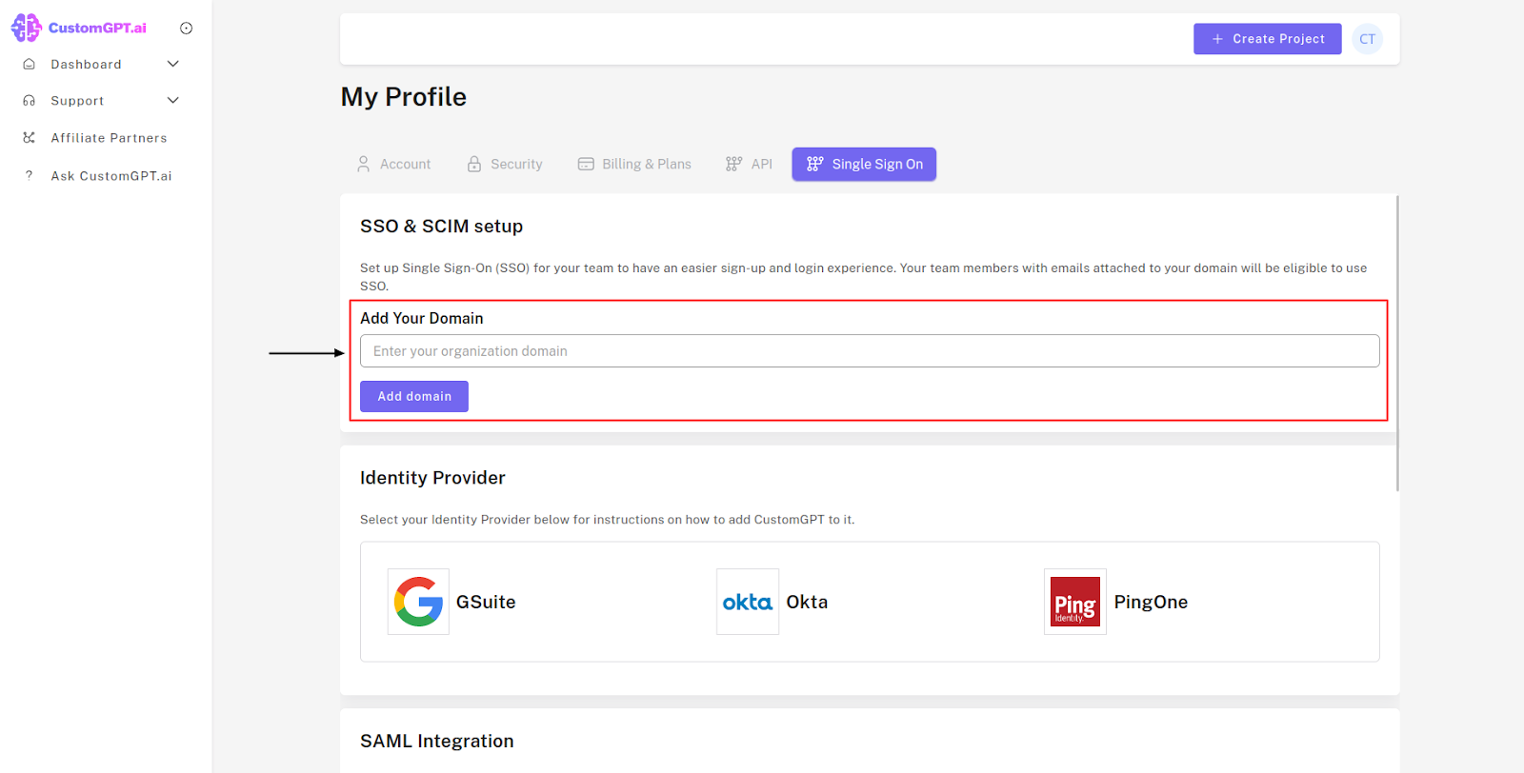1524x773 pixels.
Task: Click the Security lock icon
Action: point(474,164)
